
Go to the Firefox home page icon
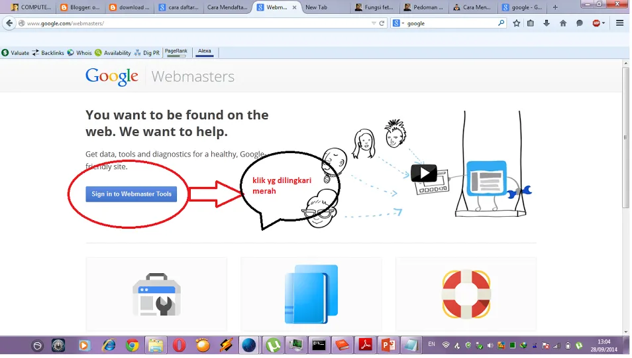[563, 23]
